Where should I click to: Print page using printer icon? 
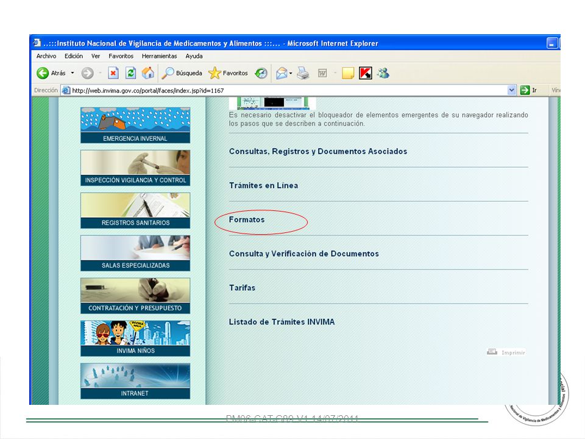coord(303,73)
